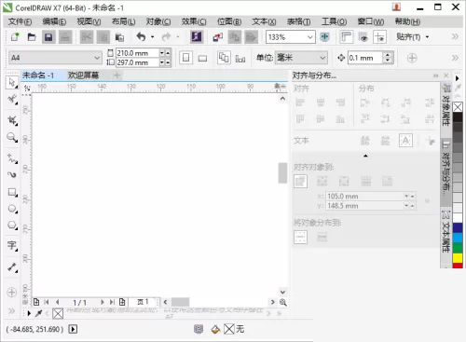Click the Undo arrow
The width and height of the screenshot is (466, 342).
click(141, 36)
